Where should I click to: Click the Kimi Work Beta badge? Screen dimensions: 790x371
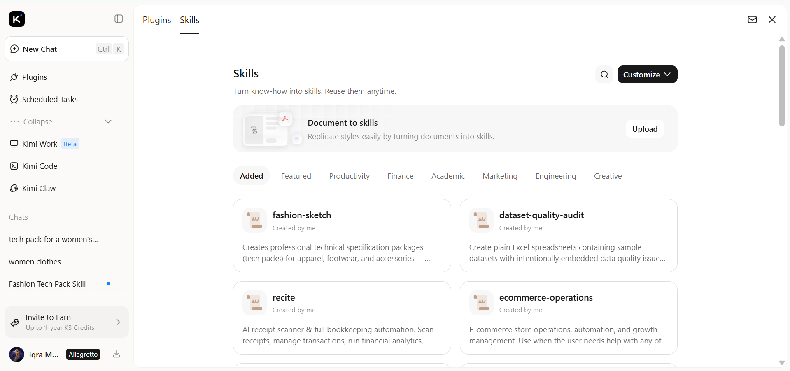click(x=70, y=144)
